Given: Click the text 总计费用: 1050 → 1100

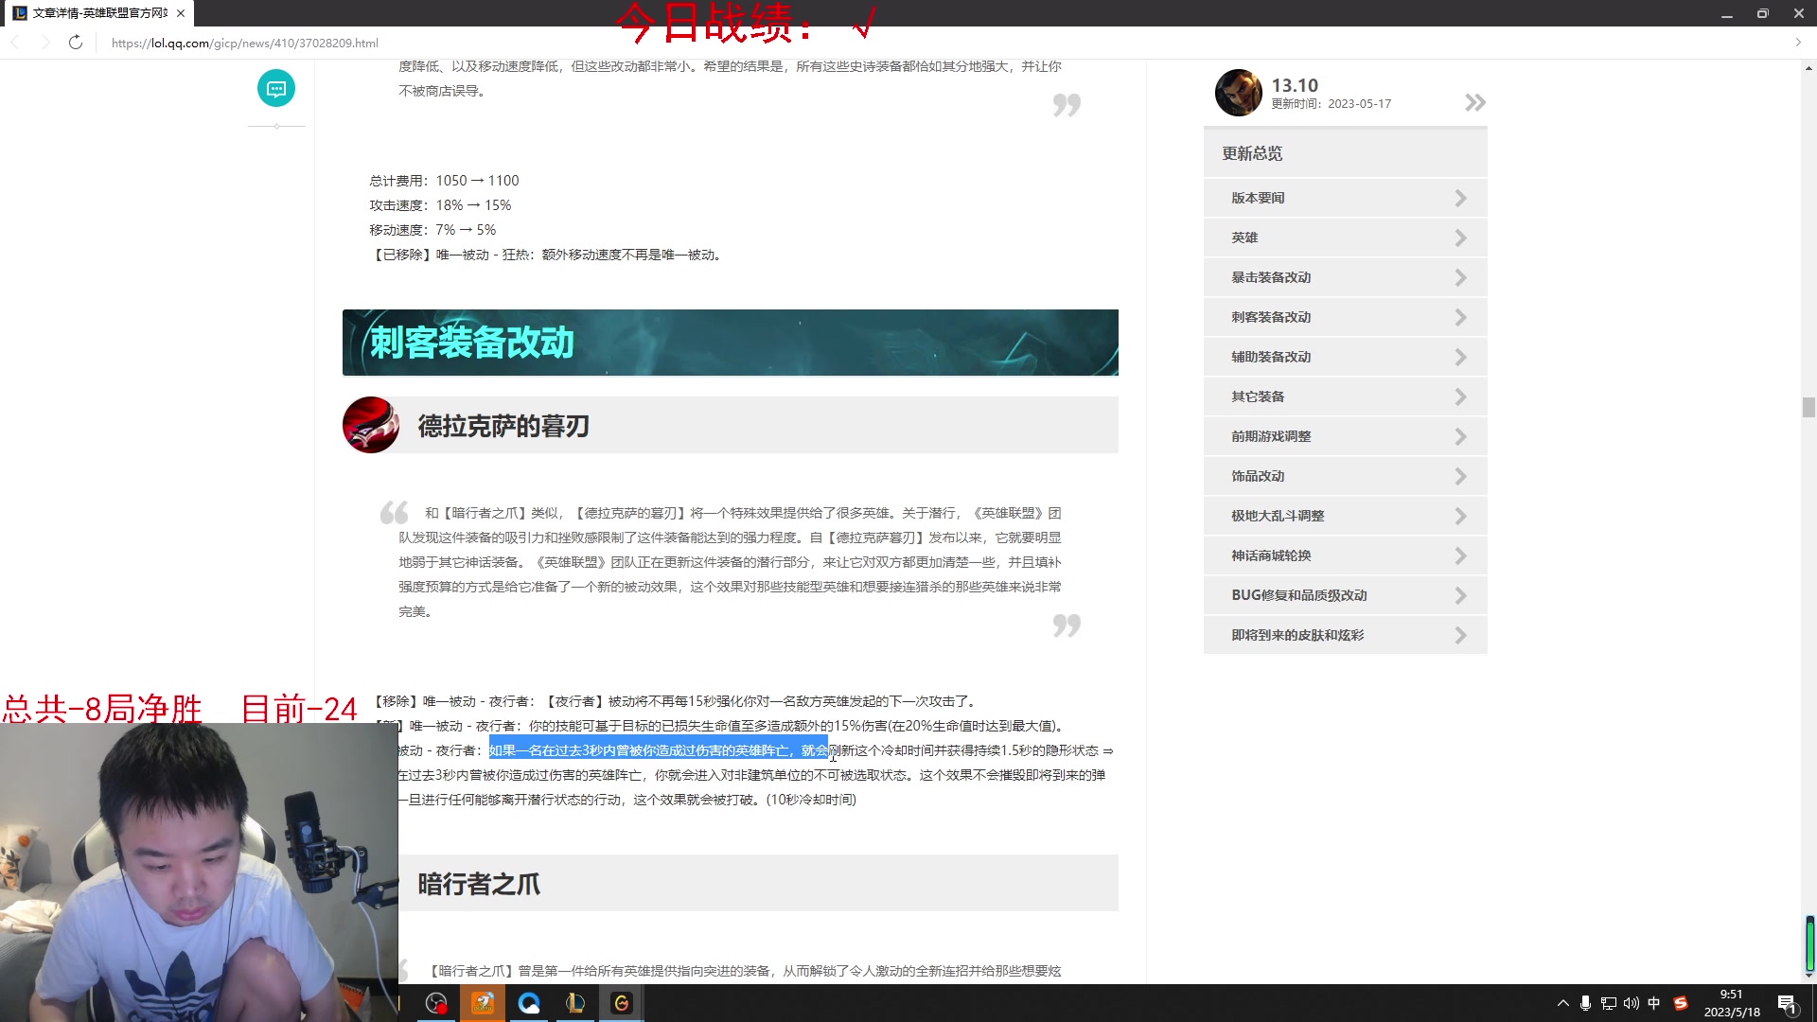Looking at the screenshot, I should [x=444, y=181].
